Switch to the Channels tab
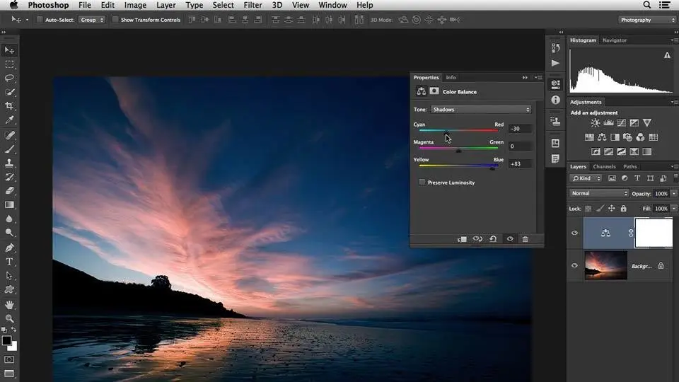 click(x=604, y=166)
